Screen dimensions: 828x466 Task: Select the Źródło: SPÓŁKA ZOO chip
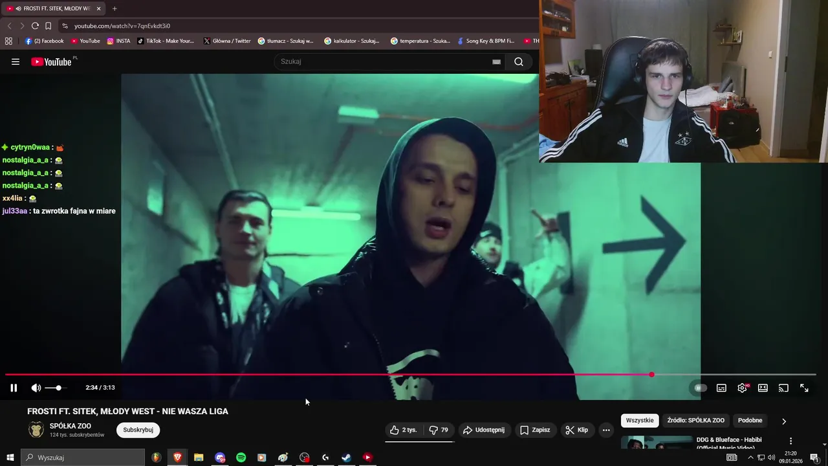pyautogui.click(x=696, y=421)
